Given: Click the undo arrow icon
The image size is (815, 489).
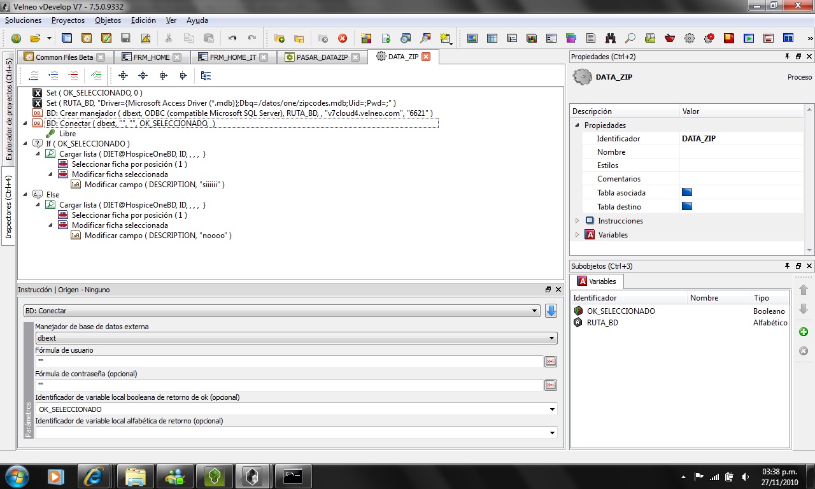Looking at the screenshot, I should [232, 38].
